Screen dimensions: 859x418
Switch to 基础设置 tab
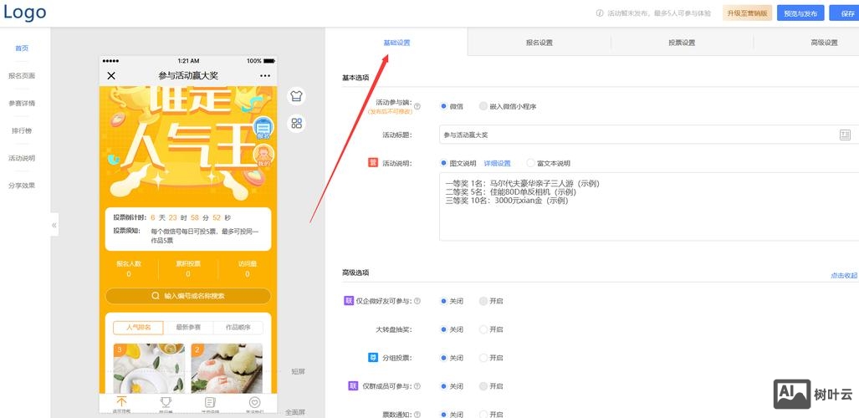pyautogui.click(x=396, y=42)
